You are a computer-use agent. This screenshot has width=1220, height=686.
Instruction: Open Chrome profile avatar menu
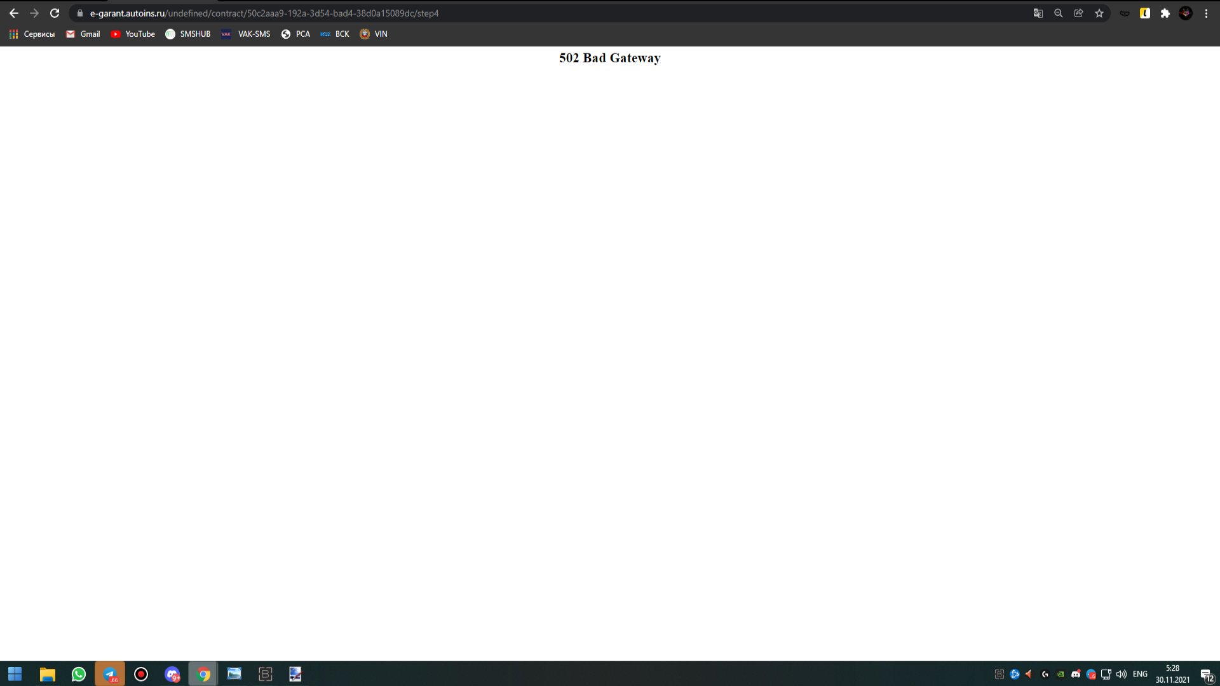(1186, 13)
